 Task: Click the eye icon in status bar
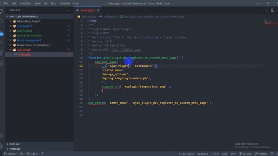pos(21,154)
